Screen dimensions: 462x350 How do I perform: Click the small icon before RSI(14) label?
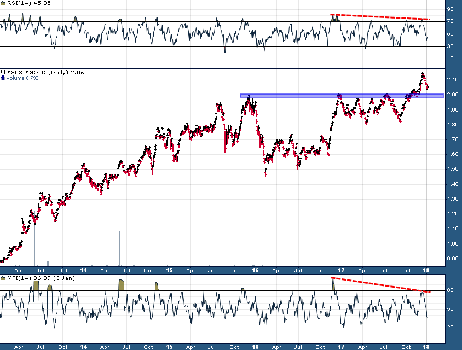tap(3, 3)
